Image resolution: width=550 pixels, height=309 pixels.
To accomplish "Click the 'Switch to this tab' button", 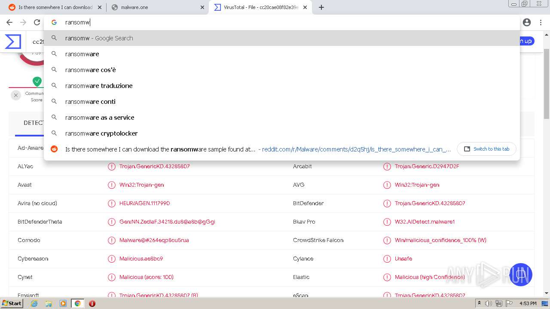I will click(486, 149).
